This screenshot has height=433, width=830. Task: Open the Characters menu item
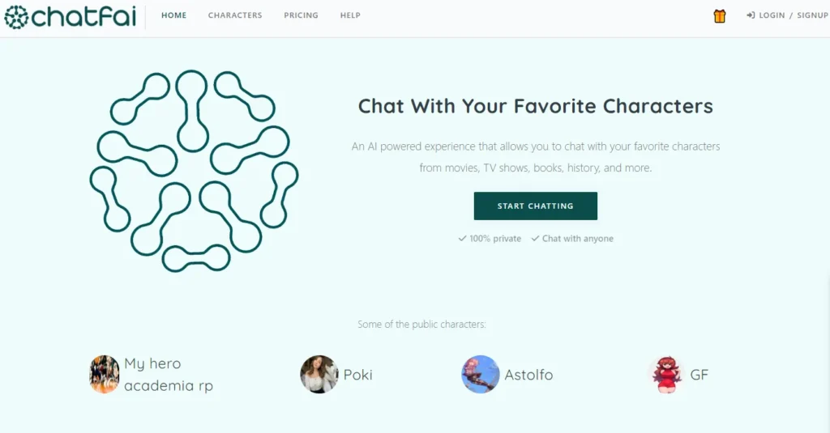(235, 15)
